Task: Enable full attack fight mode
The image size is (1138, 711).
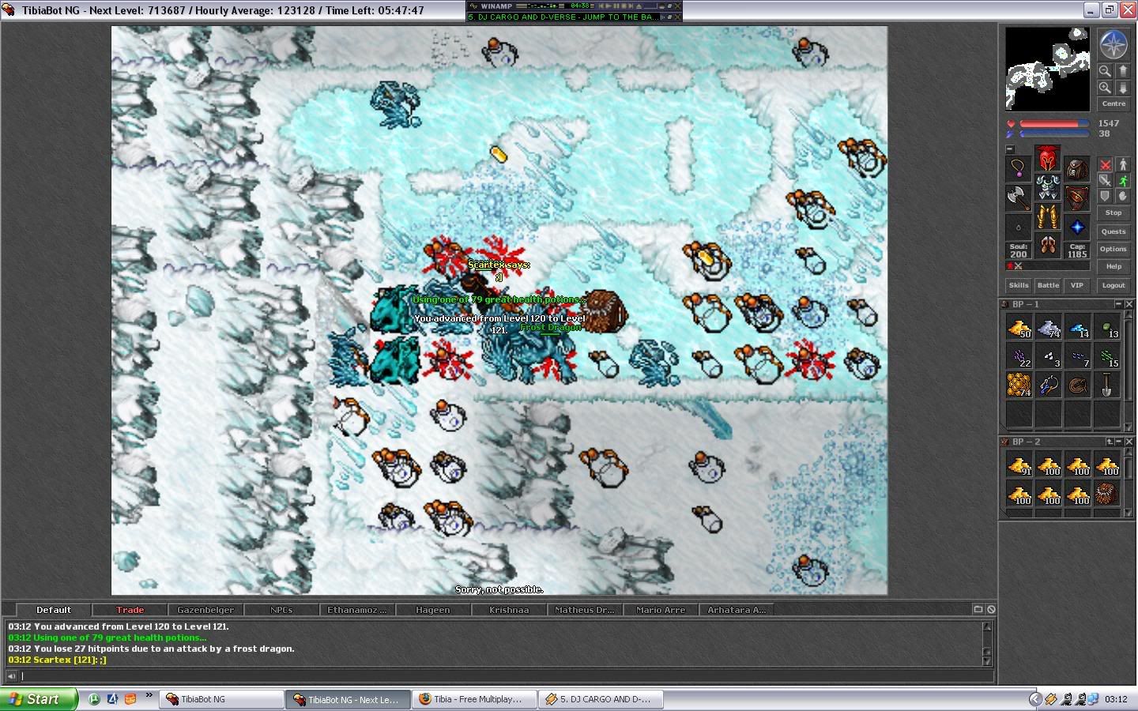Action: (1105, 164)
